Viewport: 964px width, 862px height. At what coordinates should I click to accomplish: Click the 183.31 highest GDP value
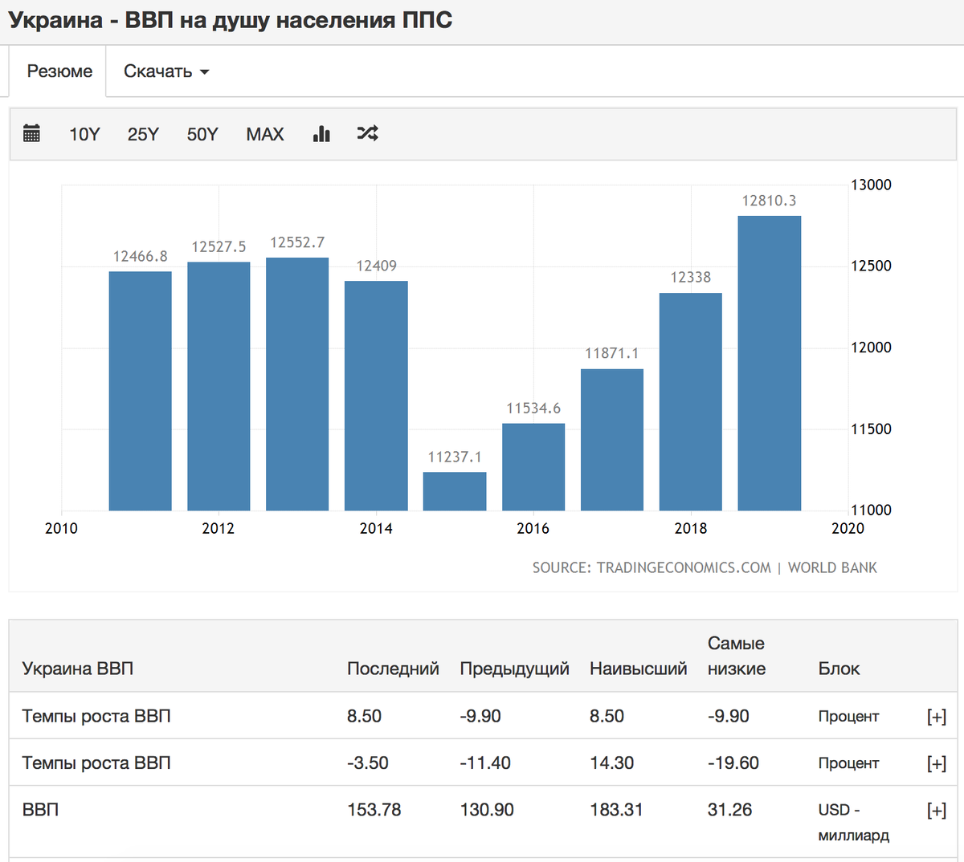[x=616, y=810]
